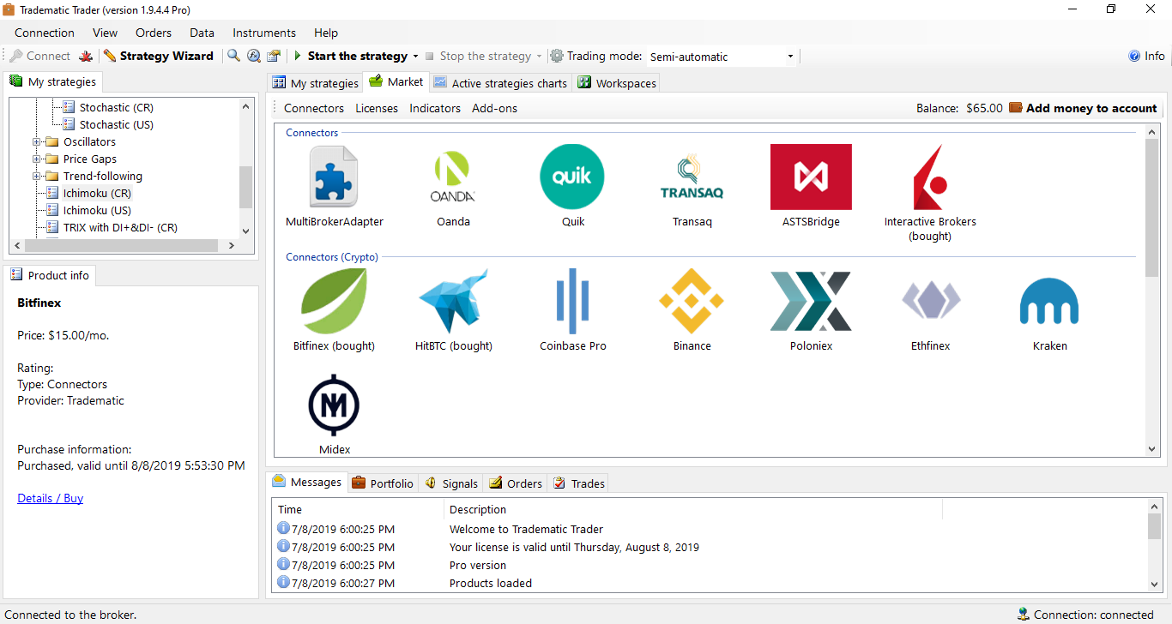
Task: Click the MultiBrokerAdapter puzzle icon
Action: (334, 177)
